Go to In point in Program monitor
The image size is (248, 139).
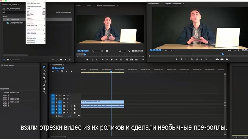(x=192, y=59)
